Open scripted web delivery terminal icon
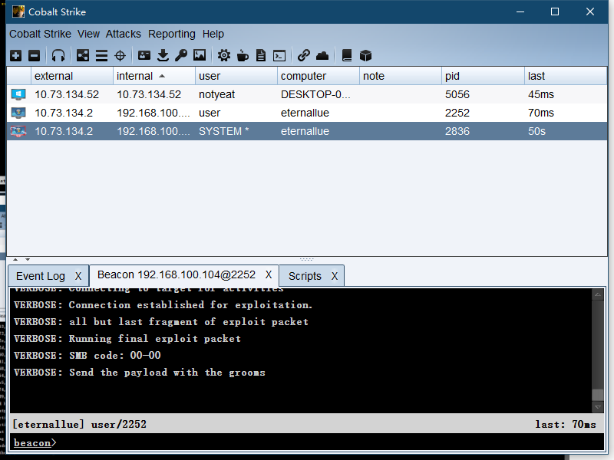This screenshot has height=460, width=614. (279, 55)
